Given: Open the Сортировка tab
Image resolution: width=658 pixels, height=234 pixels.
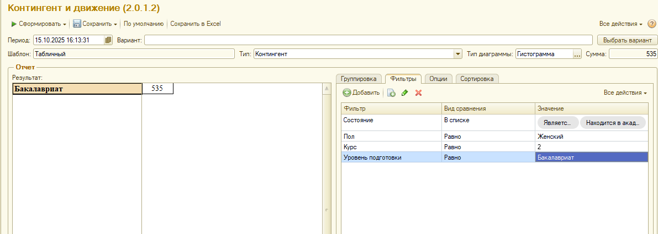Looking at the screenshot, I should tap(477, 79).
